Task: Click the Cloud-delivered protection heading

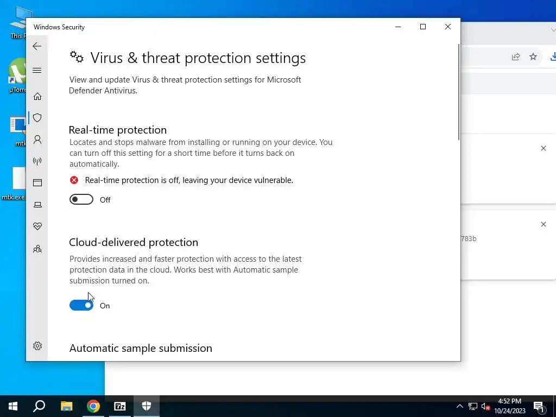Action: click(x=134, y=242)
